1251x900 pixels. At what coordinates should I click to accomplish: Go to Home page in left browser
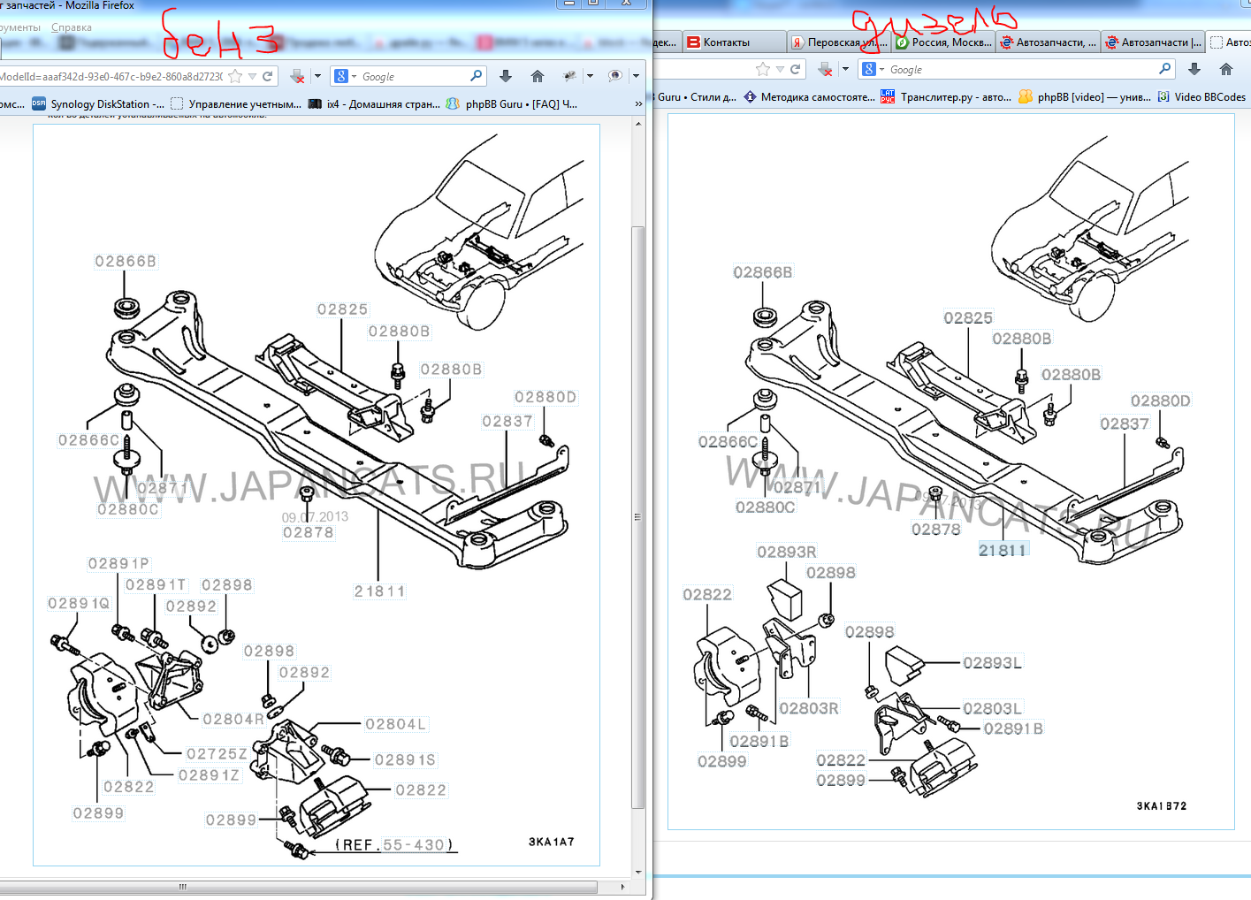click(x=537, y=77)
